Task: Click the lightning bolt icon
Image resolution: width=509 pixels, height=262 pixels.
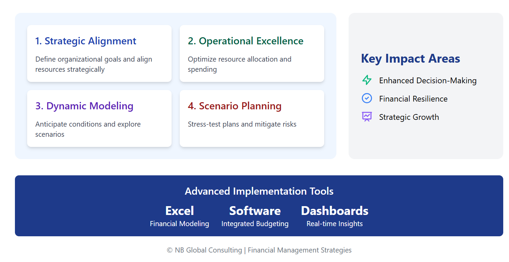Action: (367, 80)
